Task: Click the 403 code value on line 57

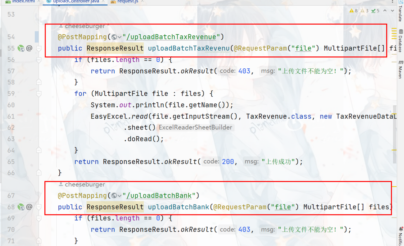Action: (x=245, y=71)
